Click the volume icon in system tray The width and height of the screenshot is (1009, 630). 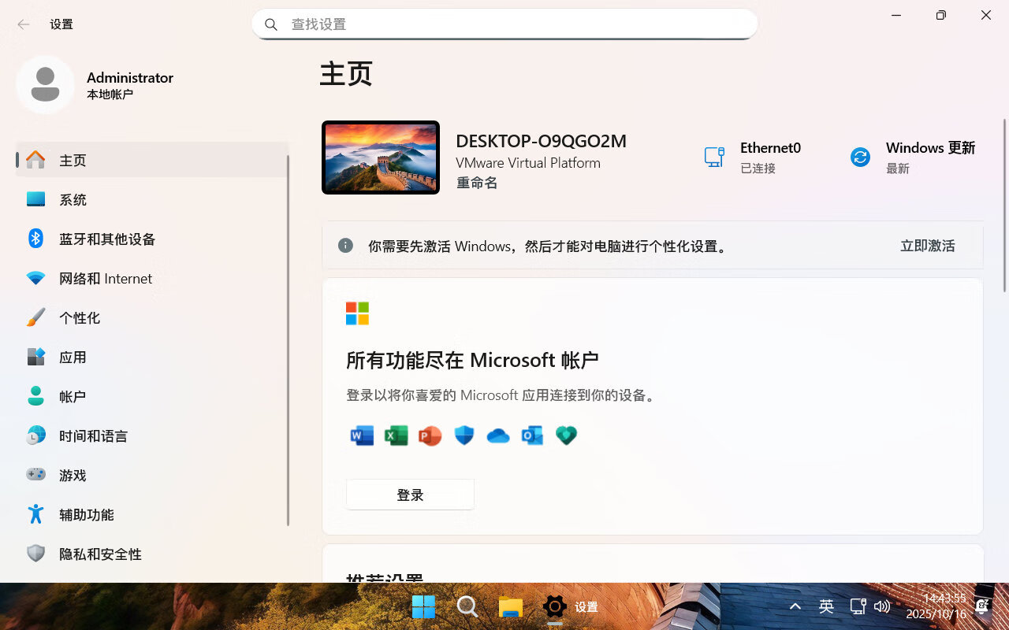coord(882,606)
